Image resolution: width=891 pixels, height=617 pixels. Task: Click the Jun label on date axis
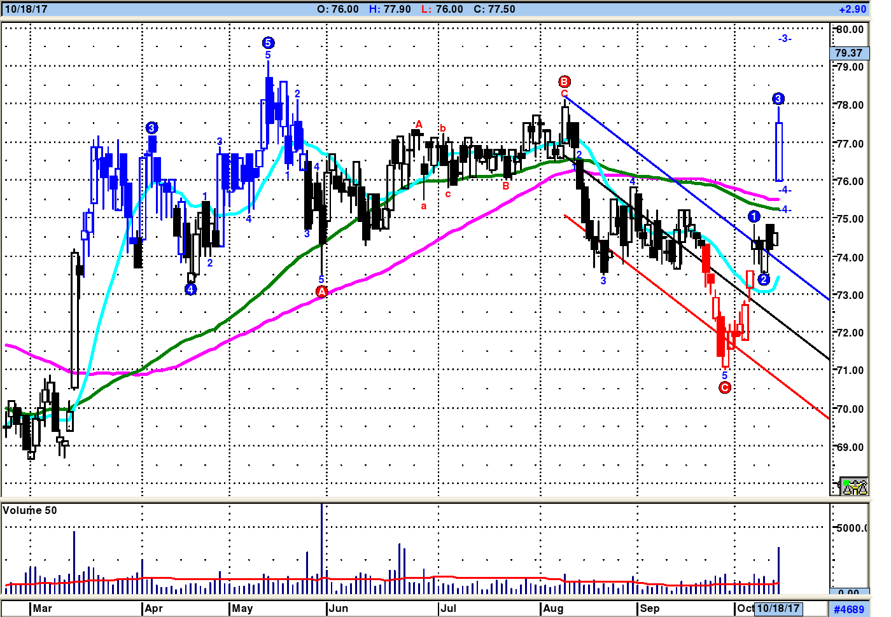(x=339, y=608)
